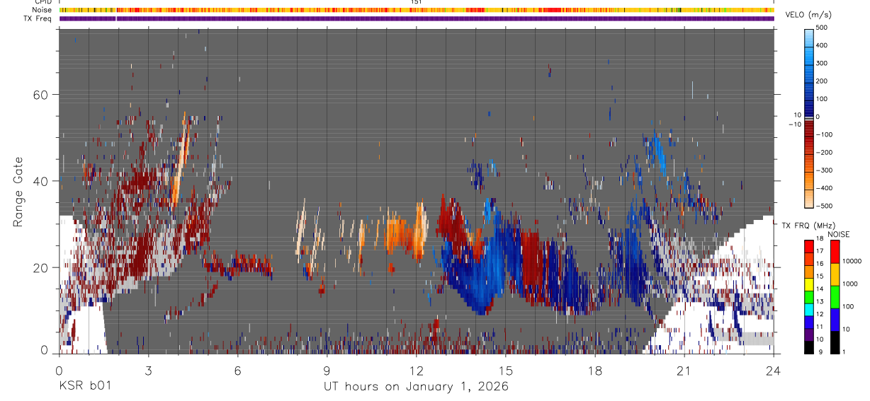The height and width of the screenshot is (401, 870).
Task: Click the '-500' label on the velocity scale
Action: [823, 206]
